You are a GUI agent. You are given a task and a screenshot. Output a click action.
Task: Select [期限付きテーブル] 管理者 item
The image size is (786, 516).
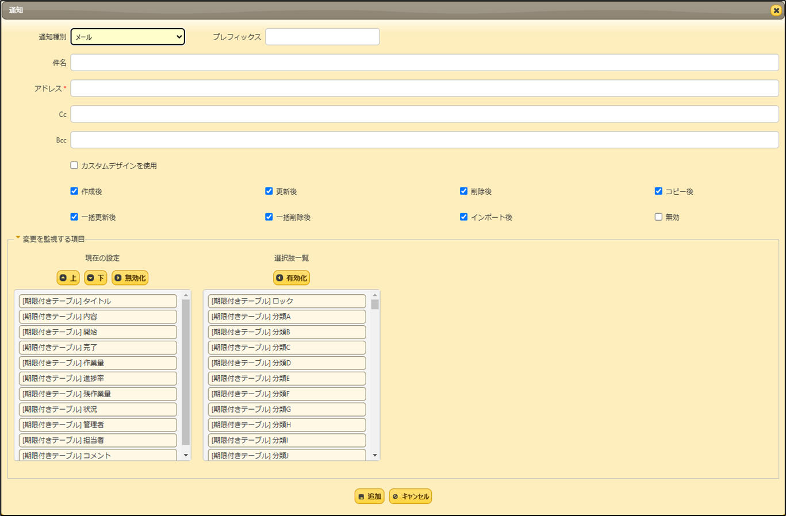click(98, 425)
